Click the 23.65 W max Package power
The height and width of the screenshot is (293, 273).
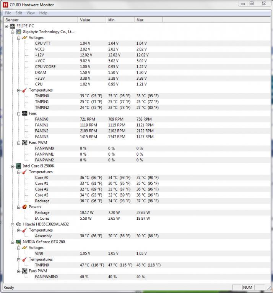tap(143, 213)
